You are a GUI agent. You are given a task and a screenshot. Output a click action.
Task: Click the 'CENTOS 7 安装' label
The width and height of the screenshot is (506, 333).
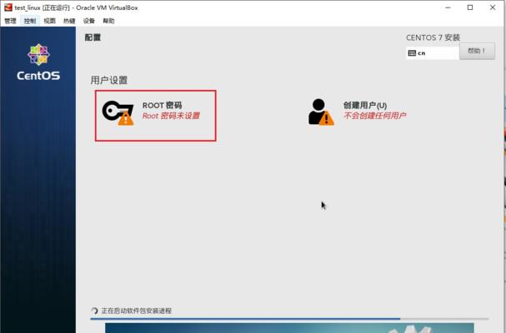coord(433,37)
